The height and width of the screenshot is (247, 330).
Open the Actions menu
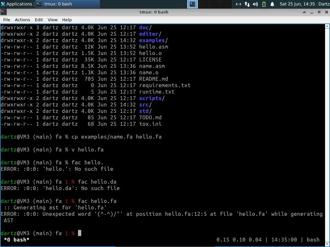click(22, 20)
